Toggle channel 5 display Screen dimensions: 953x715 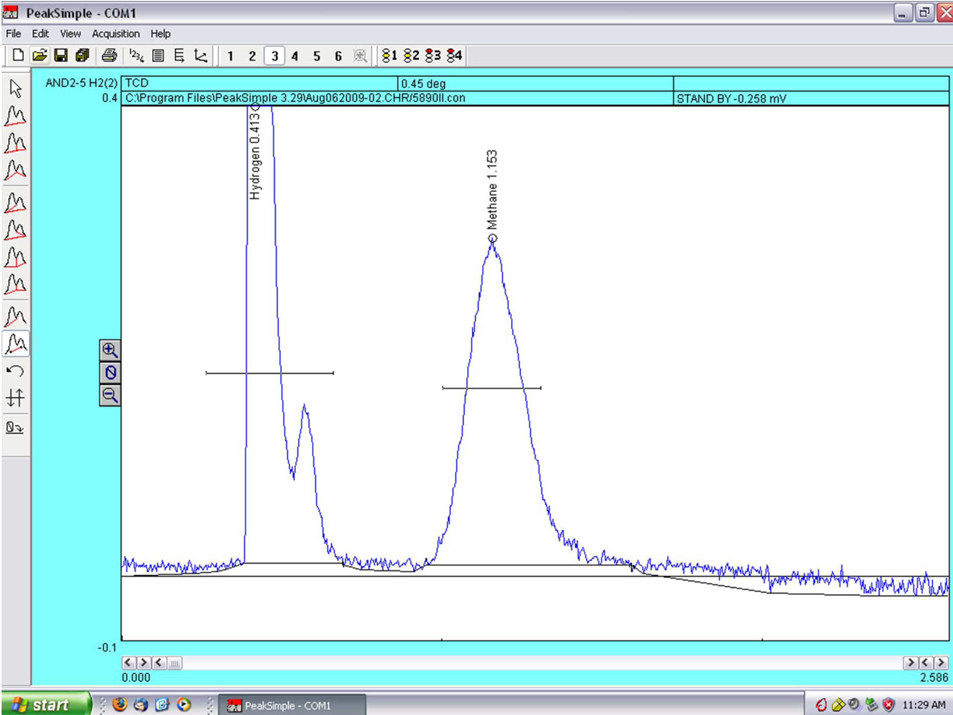click(317, 56)
